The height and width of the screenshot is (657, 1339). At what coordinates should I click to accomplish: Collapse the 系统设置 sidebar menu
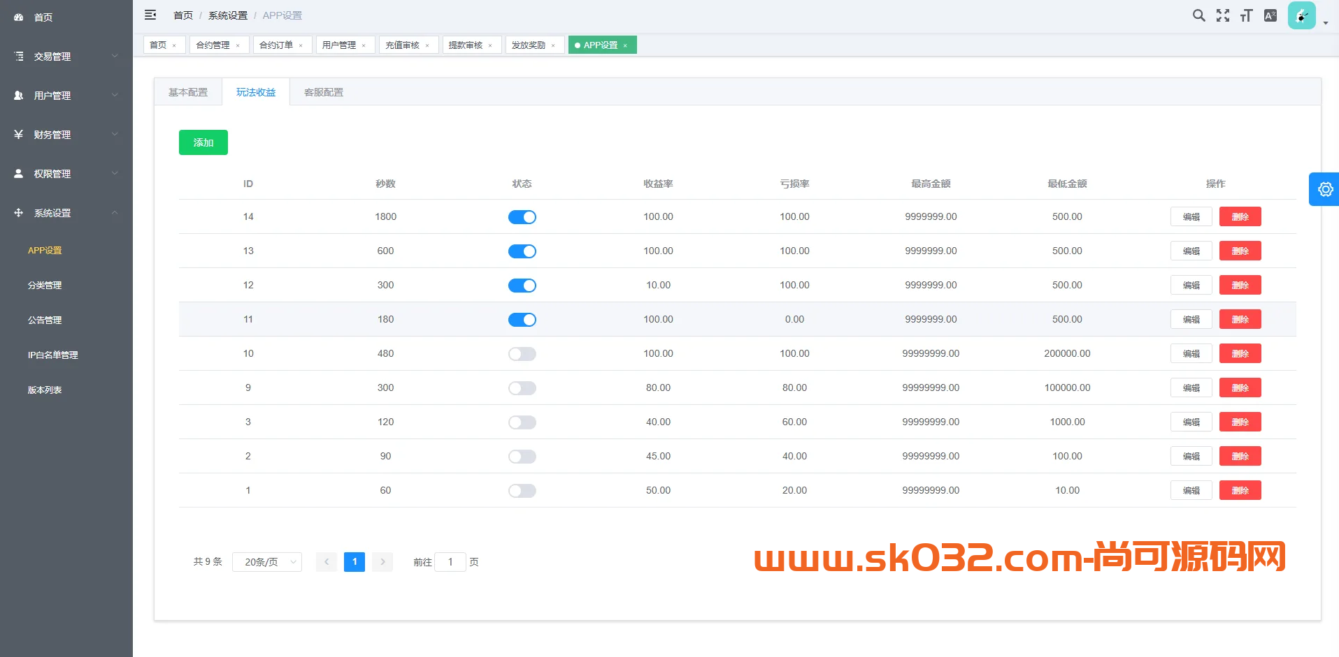[66, 213]
